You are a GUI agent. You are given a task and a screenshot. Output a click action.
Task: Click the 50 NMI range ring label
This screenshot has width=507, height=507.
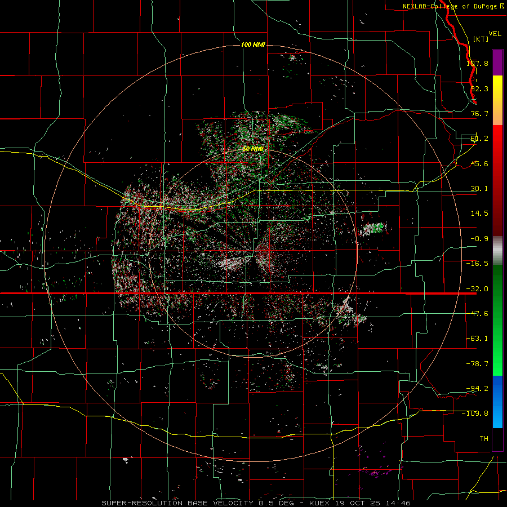point(253,149)
